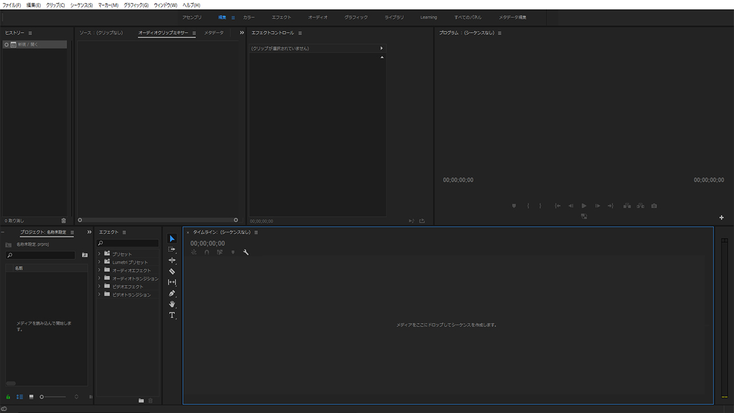The image size is (734, 413).
Task: Select 新規 / 開く history entry
Action: pos(34,44)
